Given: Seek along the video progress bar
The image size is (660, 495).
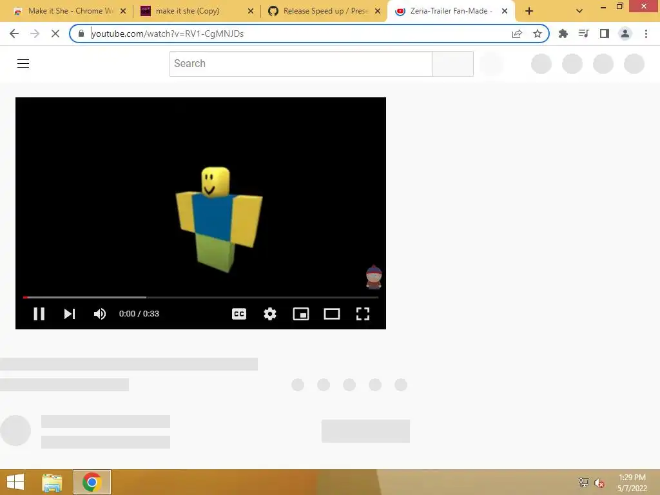Looking at the screenshot, I should [201, 297].
